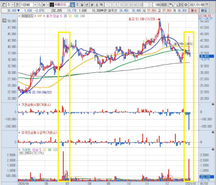Image resolution: width=216 pixels, height=185 pixels.
Task: Select the 월 monthly period tab
Action: [82, 5]
